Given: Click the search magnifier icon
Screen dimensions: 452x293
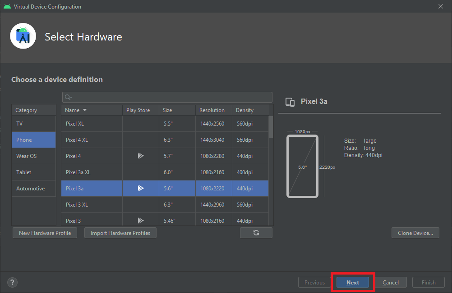Looking at the screenshot, I should pyautogui.click(x=68, y=97).
